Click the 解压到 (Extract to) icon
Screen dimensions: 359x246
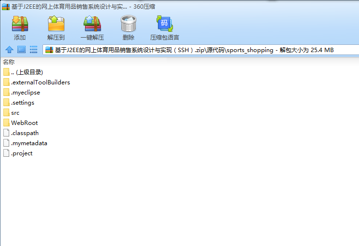click(x=56, y=24)
